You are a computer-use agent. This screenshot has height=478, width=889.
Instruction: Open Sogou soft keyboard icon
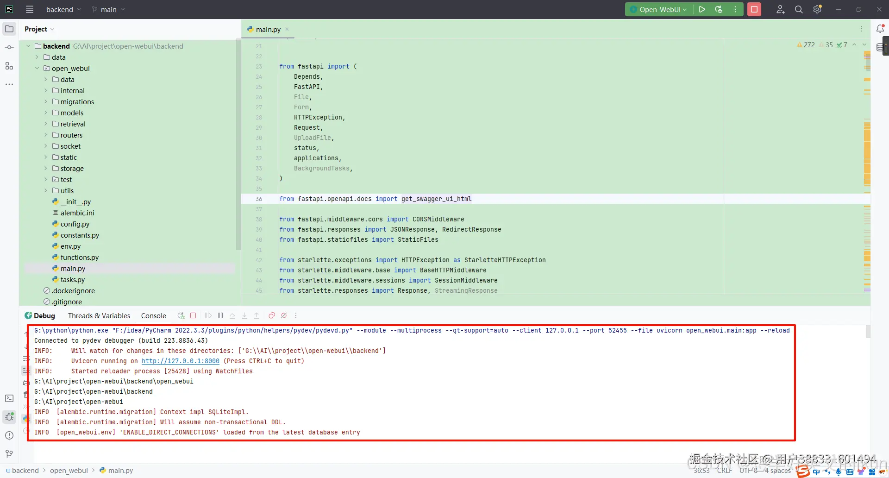(850, 472)
